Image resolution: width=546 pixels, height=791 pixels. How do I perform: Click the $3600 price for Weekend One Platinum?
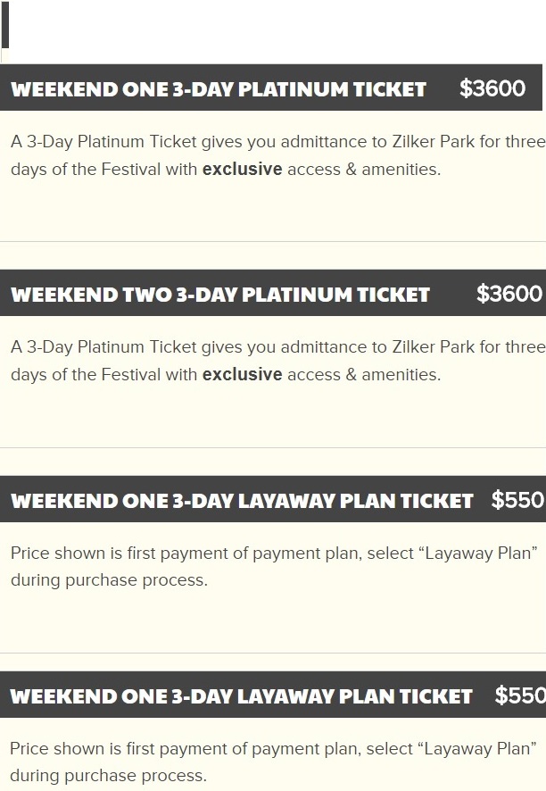492,88
